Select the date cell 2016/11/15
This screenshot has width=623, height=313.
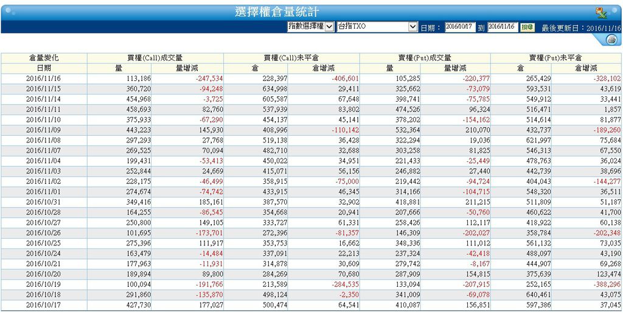tap(43, 89)
